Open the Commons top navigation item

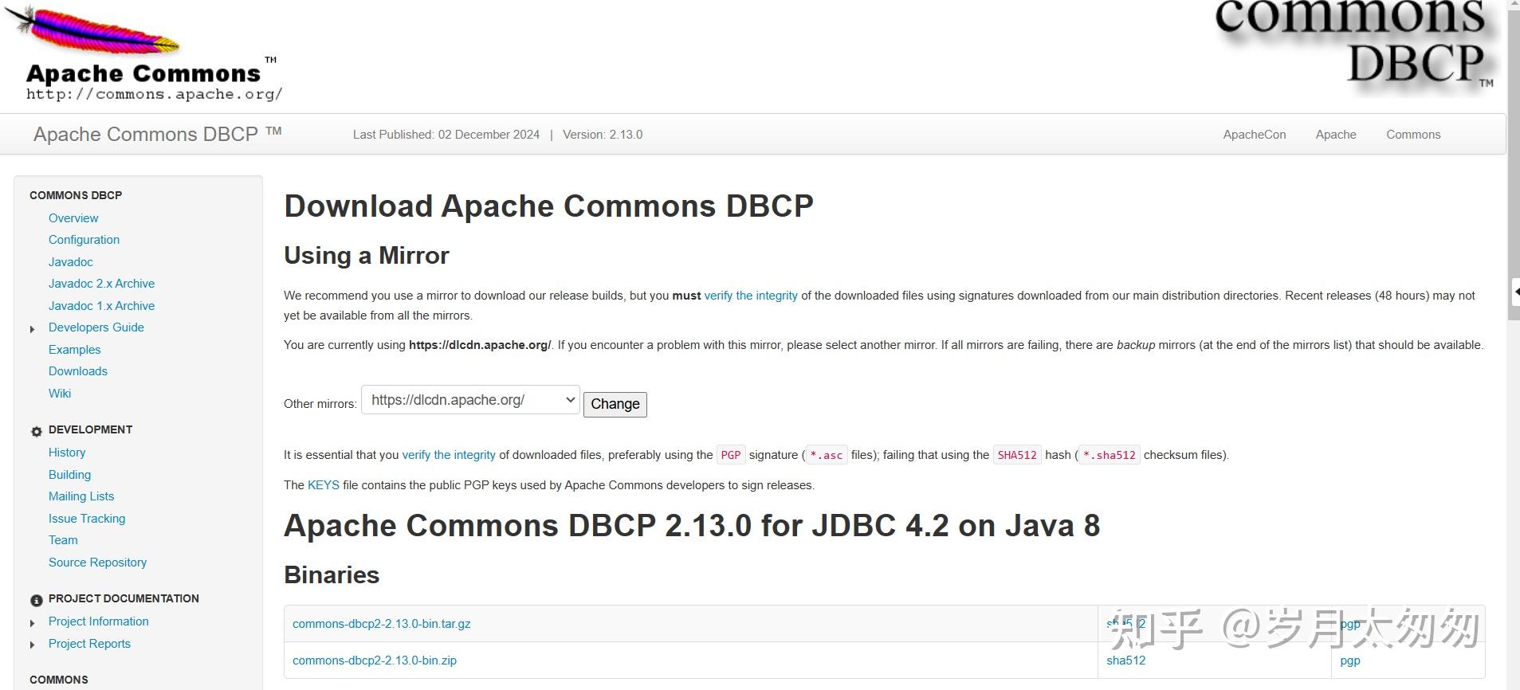(x=1412, y=135)
